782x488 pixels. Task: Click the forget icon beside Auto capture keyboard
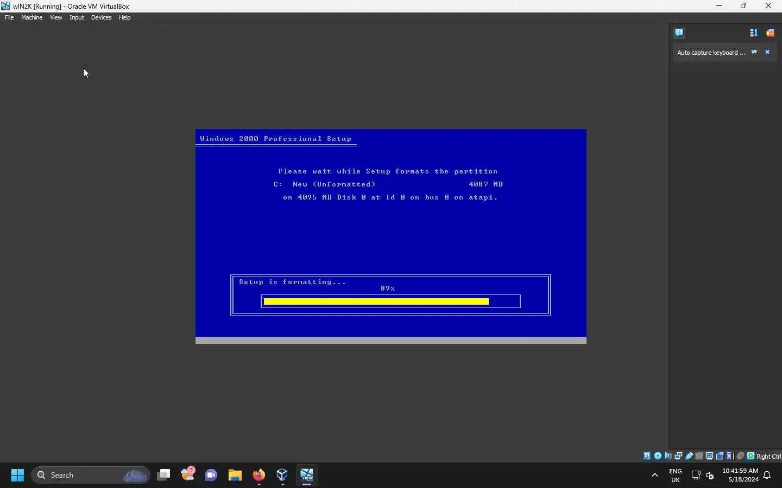pyautogui.click(x=754, y=52)
